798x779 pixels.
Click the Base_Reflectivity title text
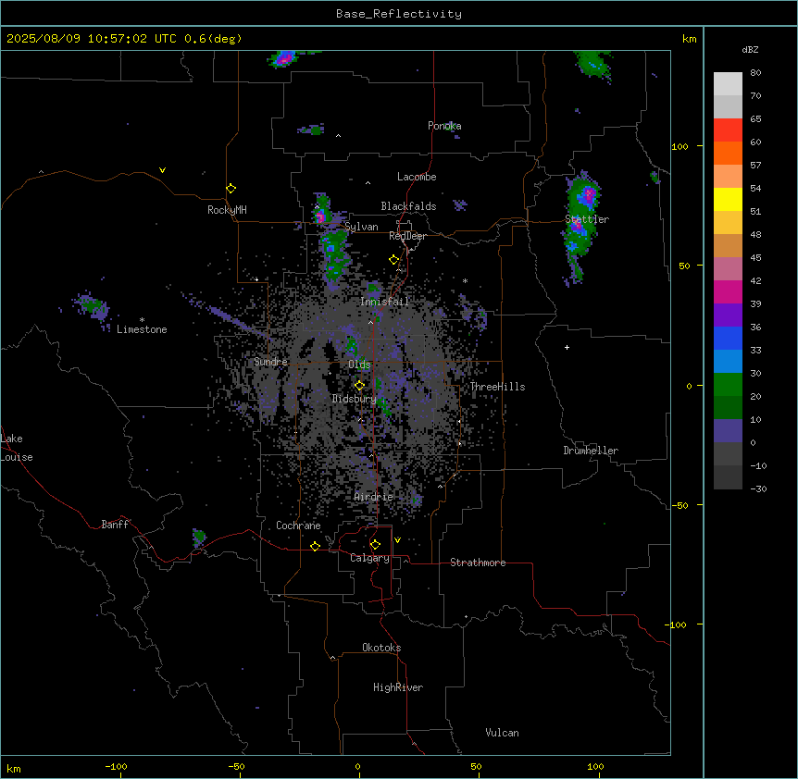pos(399,14)
